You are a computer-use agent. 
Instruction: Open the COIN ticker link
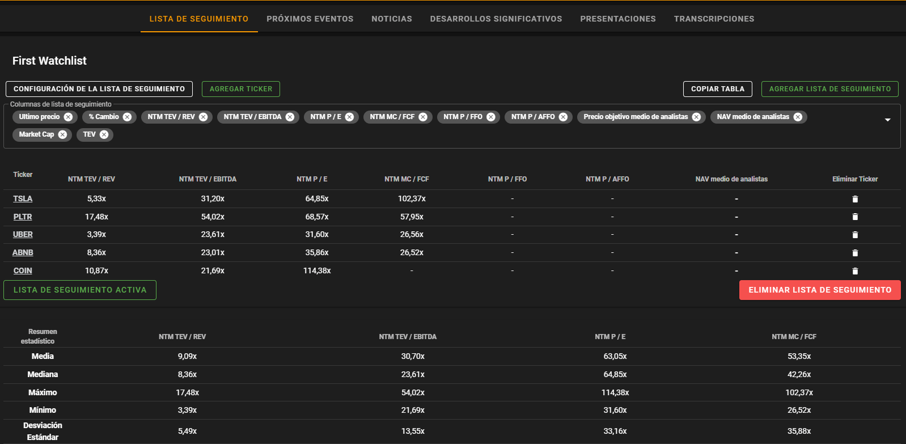pyautogui.click(x=23, y=270)
